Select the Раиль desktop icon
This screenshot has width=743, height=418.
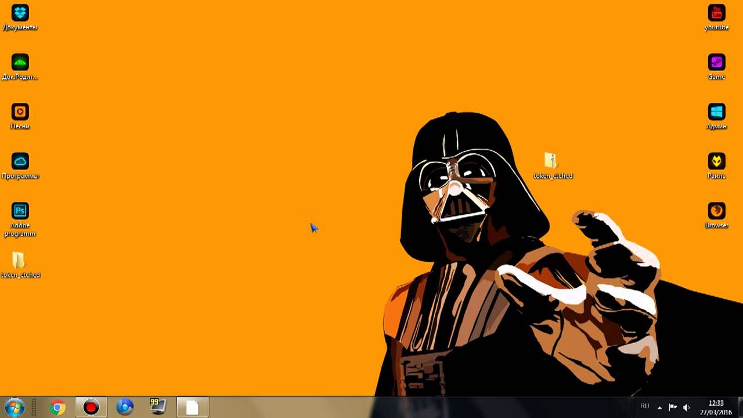point(716,166)
